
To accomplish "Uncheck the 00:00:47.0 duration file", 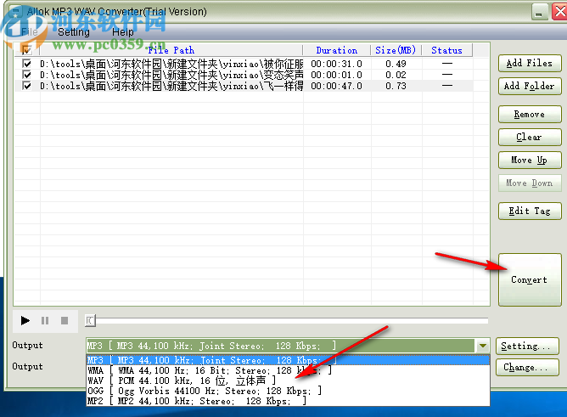I will [26, 86].
